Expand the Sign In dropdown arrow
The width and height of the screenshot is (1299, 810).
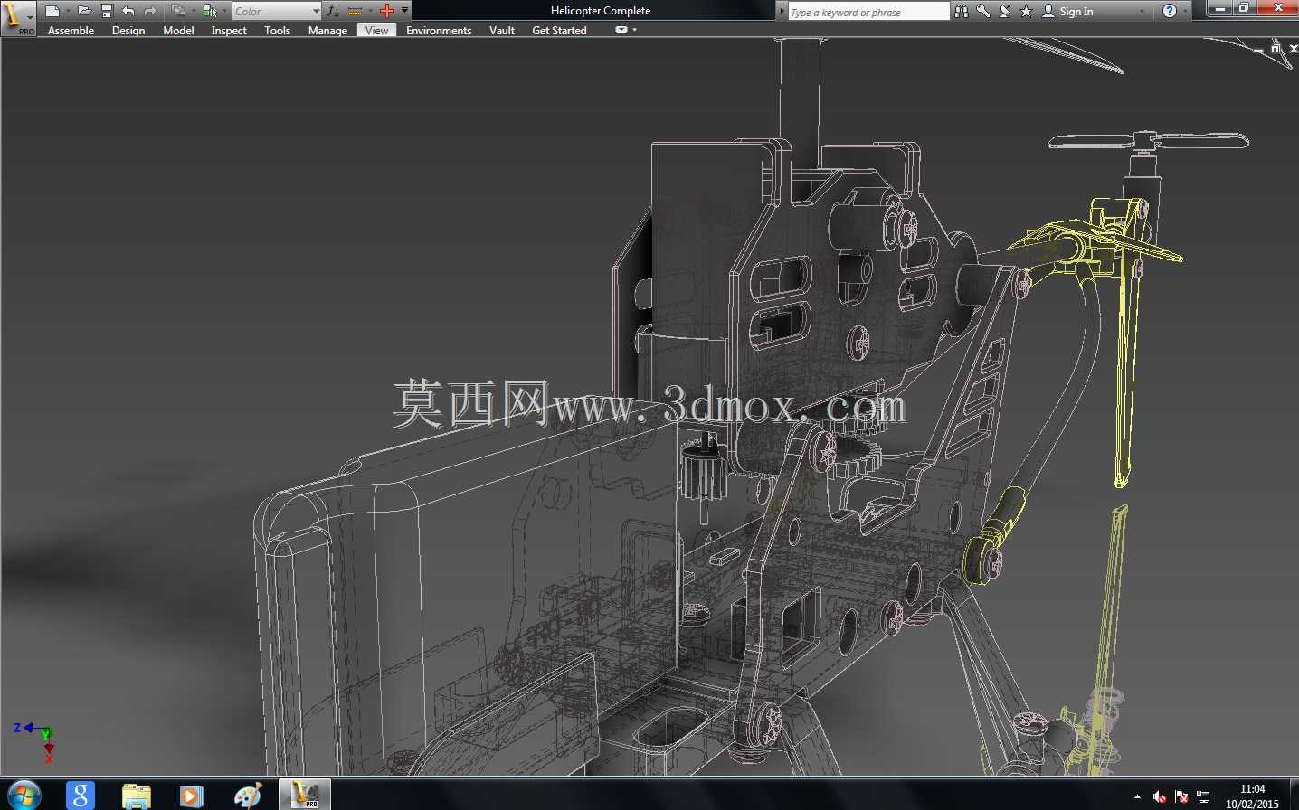point(1143,11)
